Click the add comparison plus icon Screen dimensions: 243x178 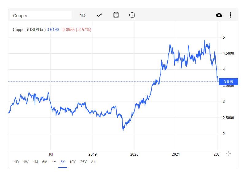tap(132, 15)
